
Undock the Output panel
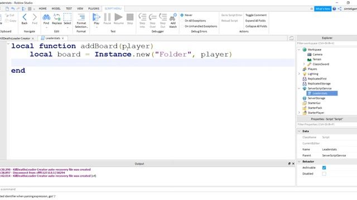pos(289,163)
